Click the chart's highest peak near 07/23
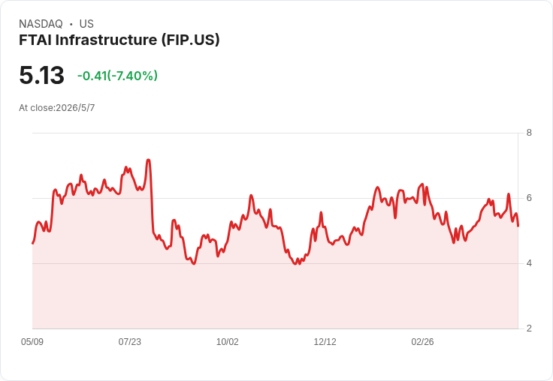 [149, 160]
